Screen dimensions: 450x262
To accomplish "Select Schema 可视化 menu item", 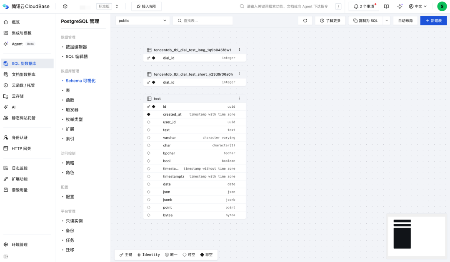I will [x=80, y=81].
